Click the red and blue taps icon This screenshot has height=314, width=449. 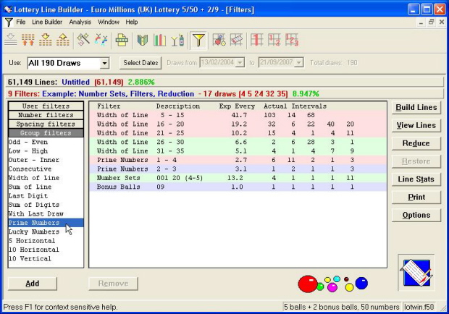click(101, 40)
